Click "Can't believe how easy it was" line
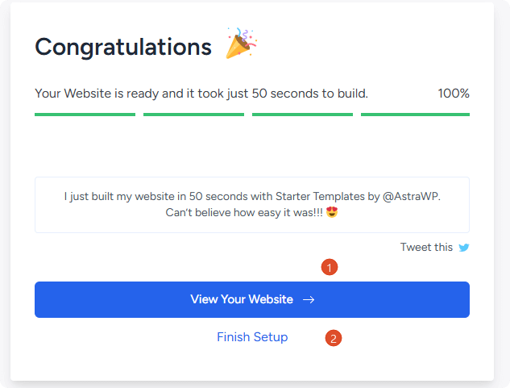 pos(242,214)
